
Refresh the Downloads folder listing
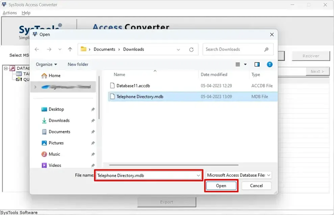click(x=191, y=50)
